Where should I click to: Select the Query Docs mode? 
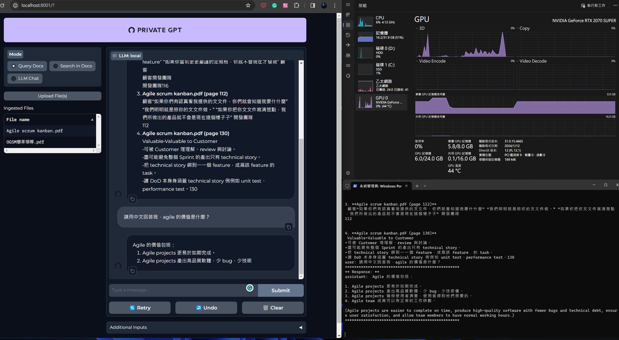pyautogui.click(x=27, y=66)
